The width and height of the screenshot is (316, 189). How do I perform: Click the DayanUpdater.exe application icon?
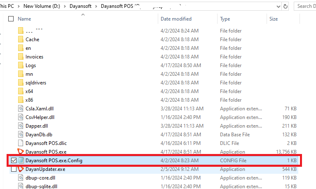21,169
